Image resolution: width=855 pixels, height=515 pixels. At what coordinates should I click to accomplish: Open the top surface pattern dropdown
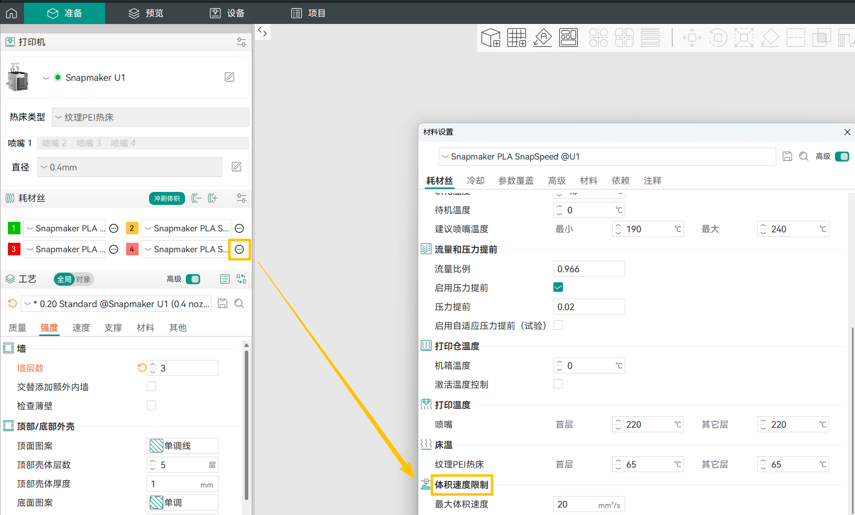[182, 446]
